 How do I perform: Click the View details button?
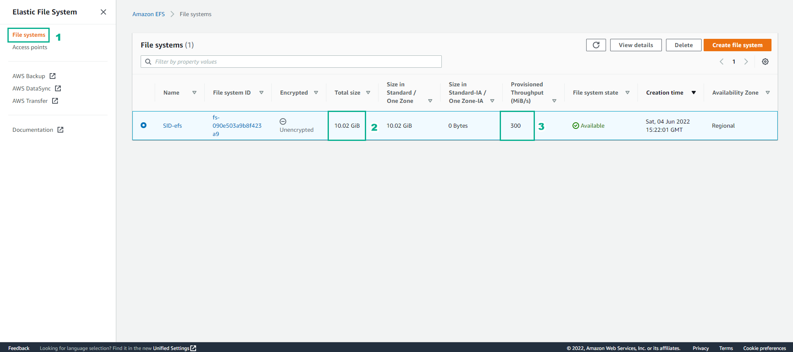(x=636, y=45)
